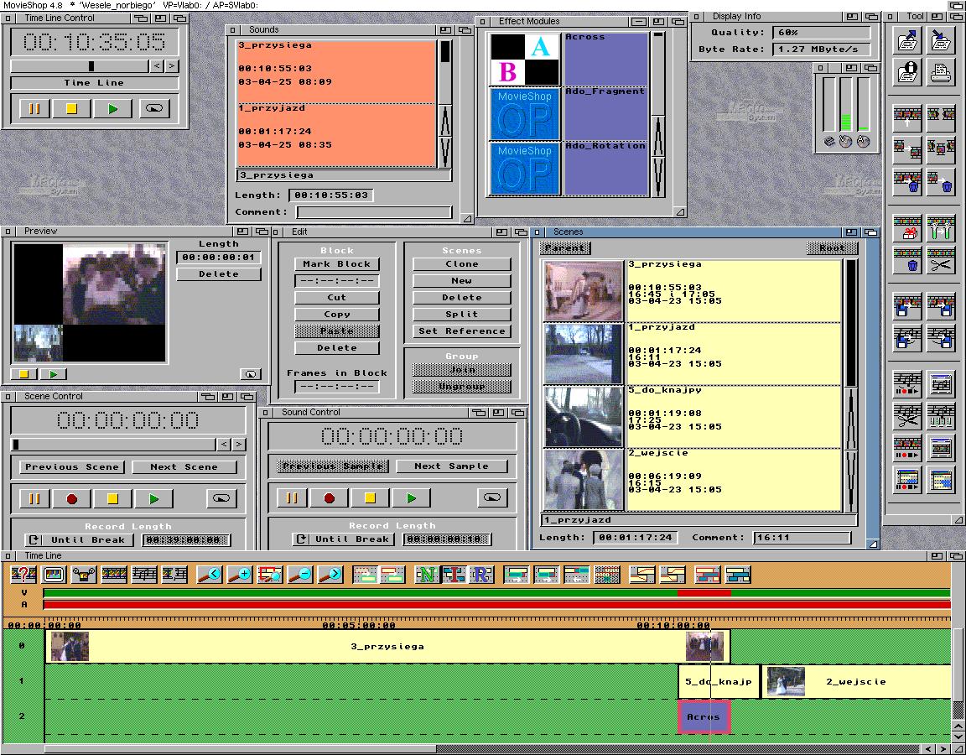Click Next Scene button

click(184, 467)
